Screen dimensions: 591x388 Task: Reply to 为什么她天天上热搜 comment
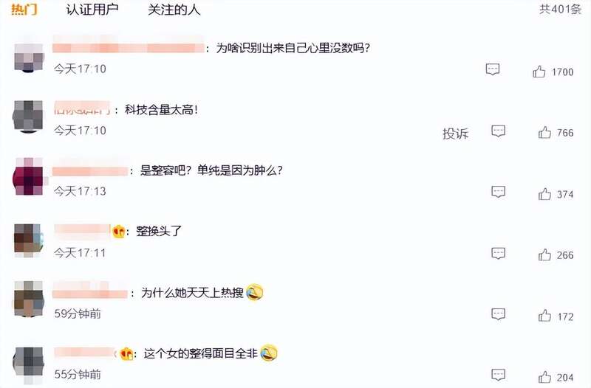(x=498, y=313)
